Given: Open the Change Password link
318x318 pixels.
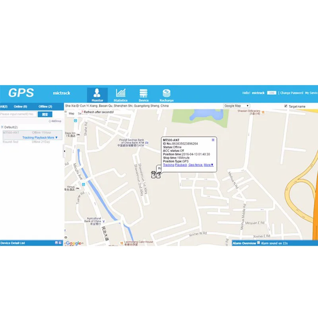Looking at the screenshot, I should (x=292, y=93).
